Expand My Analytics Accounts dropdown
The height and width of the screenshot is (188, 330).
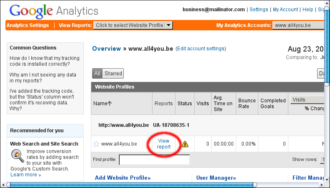298,25
